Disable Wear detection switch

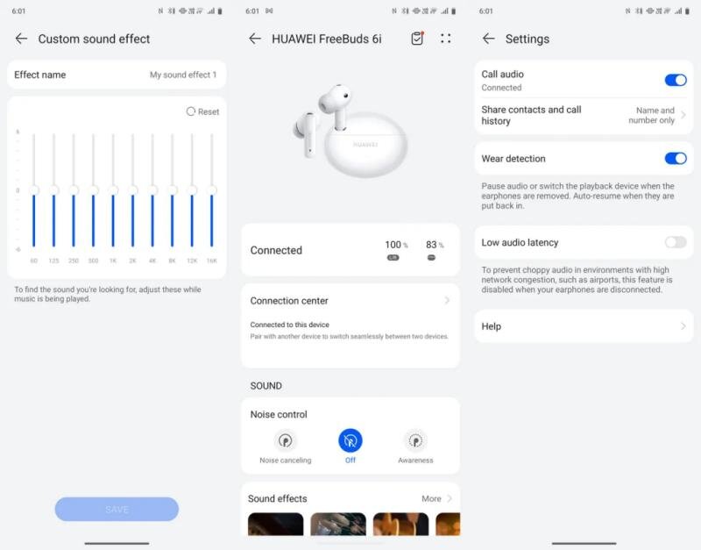coord(676,159)
